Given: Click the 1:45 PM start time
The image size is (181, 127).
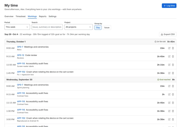Looking at the screenshot, I should coord(10,73).
